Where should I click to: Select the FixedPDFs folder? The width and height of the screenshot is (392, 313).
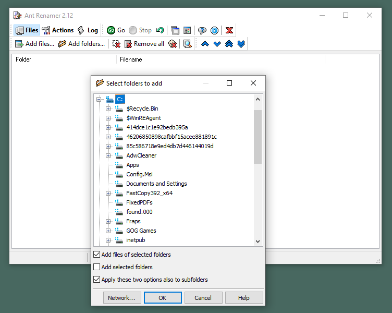click(139, 202)
